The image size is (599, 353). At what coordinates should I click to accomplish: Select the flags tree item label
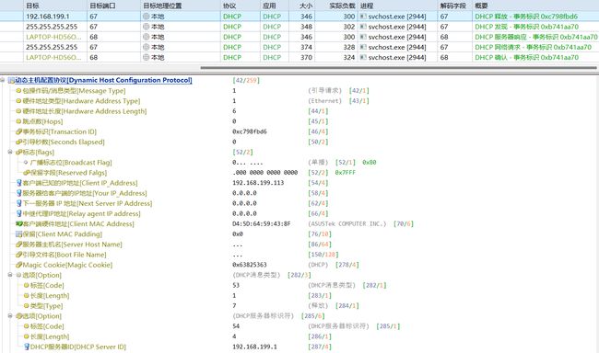(38, 152)
